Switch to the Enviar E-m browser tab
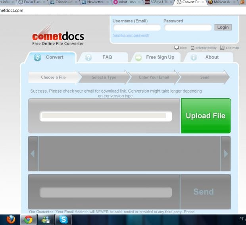Viewport: 246px width, 225px height. click(x=32, y=2)
